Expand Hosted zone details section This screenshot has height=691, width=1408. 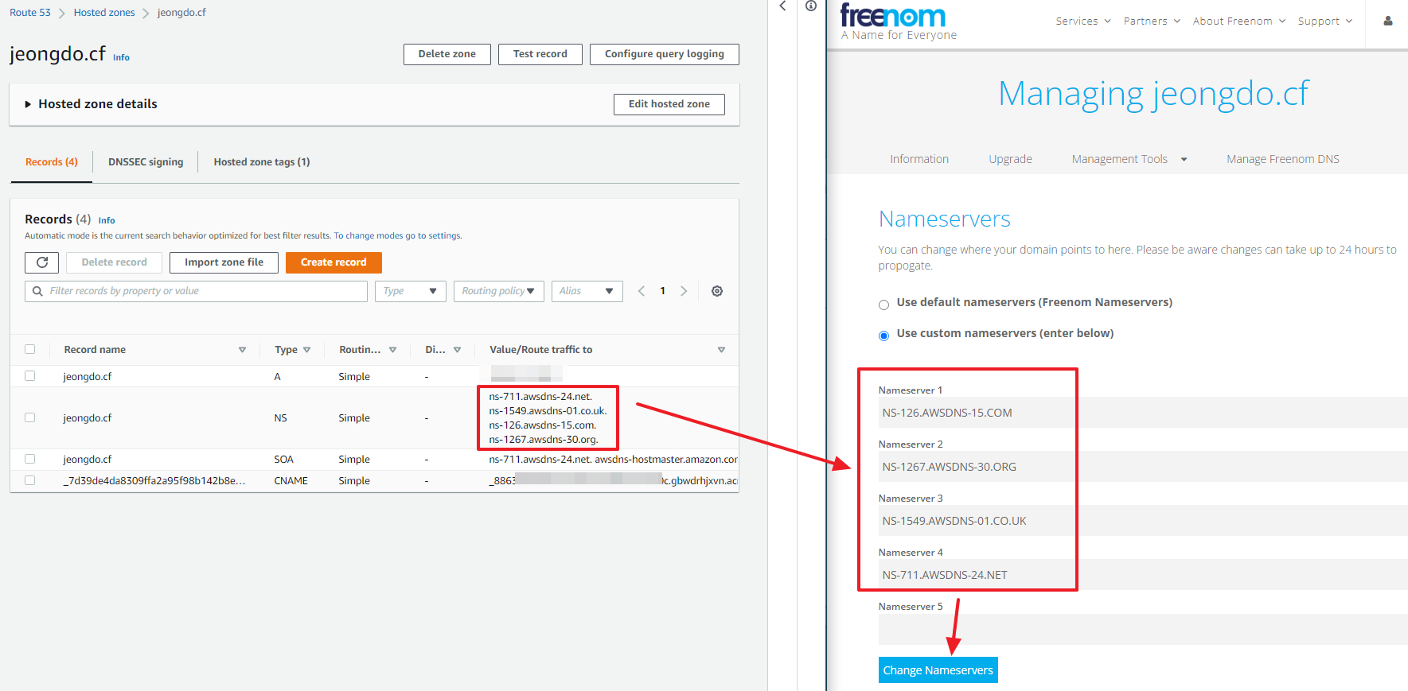point(90,104)
